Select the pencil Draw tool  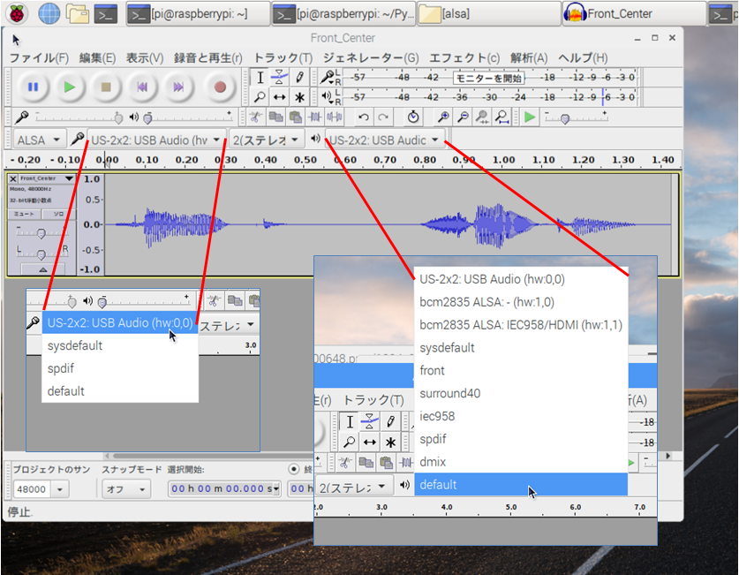pos(299,78)
